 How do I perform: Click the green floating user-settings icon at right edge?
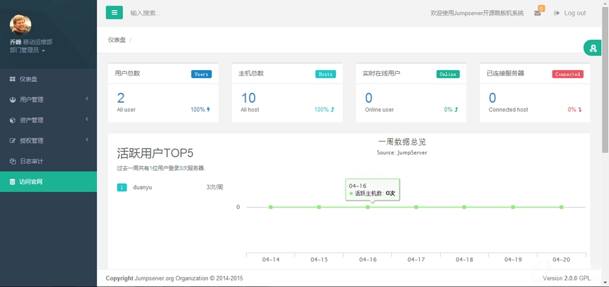point(593,48)
